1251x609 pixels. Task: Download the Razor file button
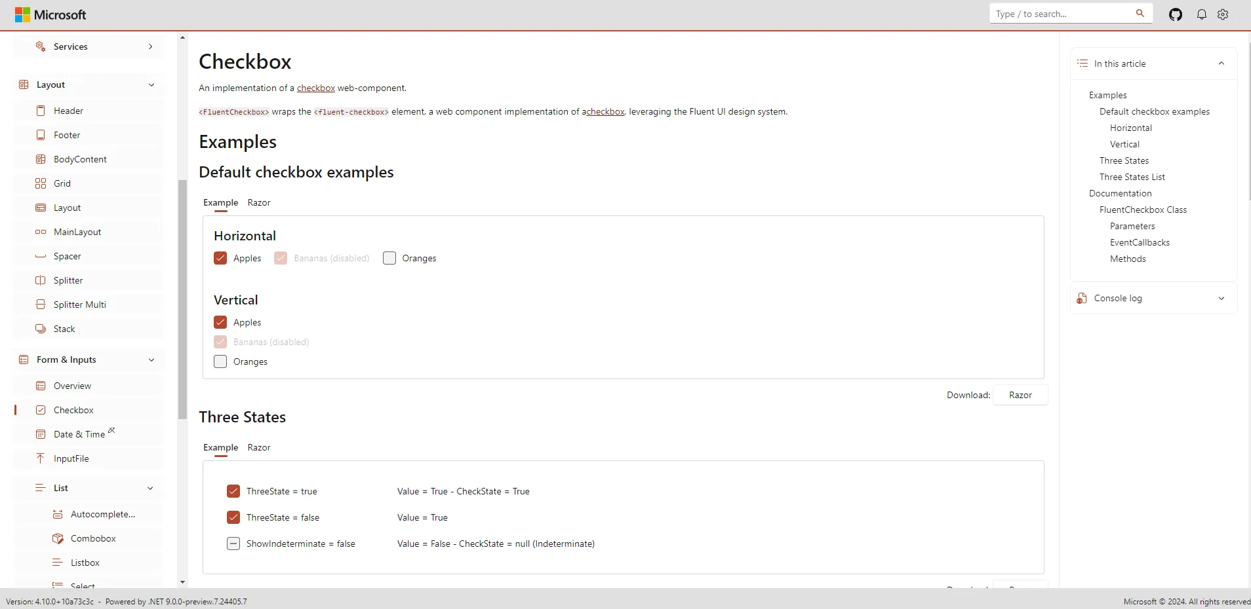tap(1020, 395)
